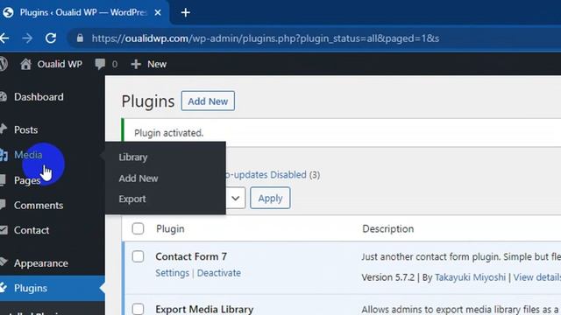Click the Description column header

(x=388, y=229)
